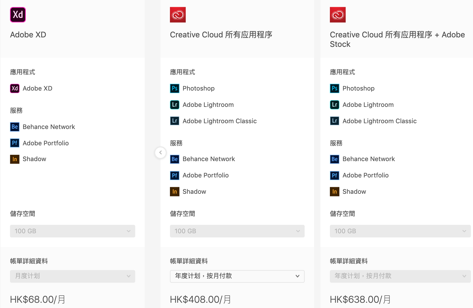Click Adobe Lightroom Classic text in middle plan
Screen dimensions: 473x308
[220, 121]
